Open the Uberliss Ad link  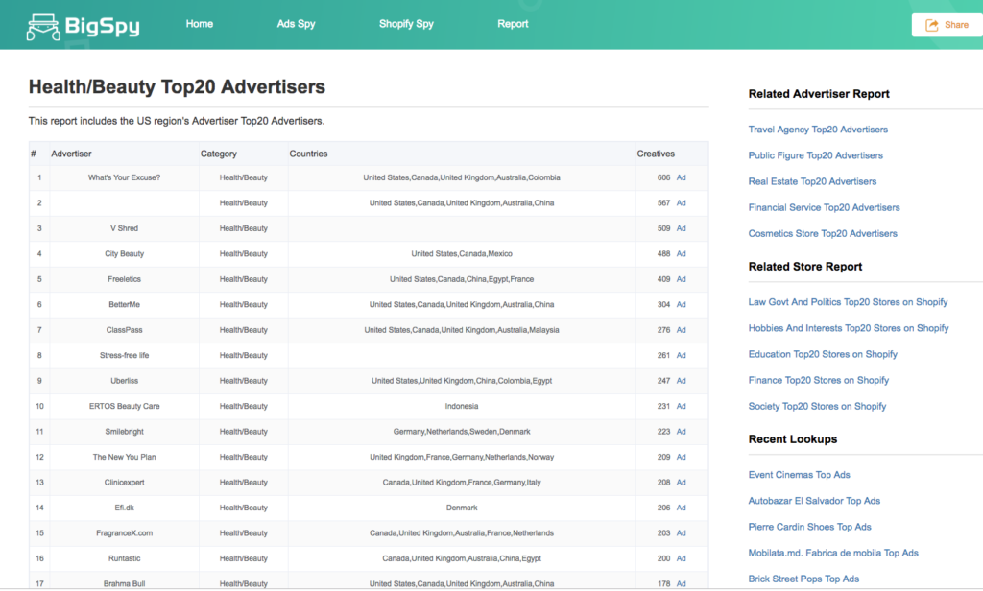[x=681, y=381]
